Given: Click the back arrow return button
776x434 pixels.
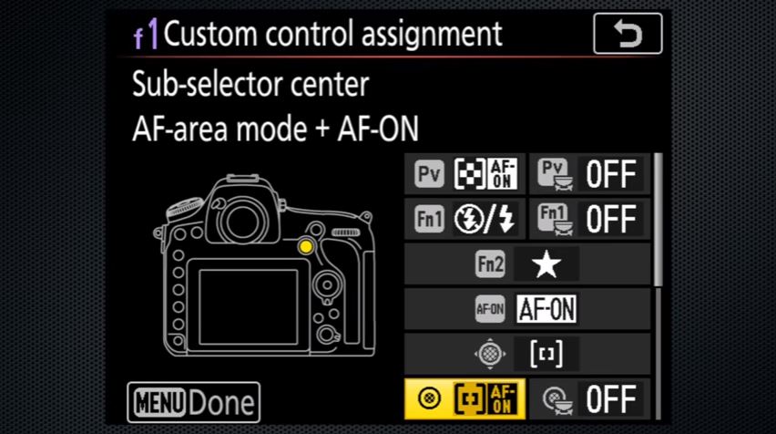Looking at the screenshot, I should pyautogui.click(x=628, y=34).
